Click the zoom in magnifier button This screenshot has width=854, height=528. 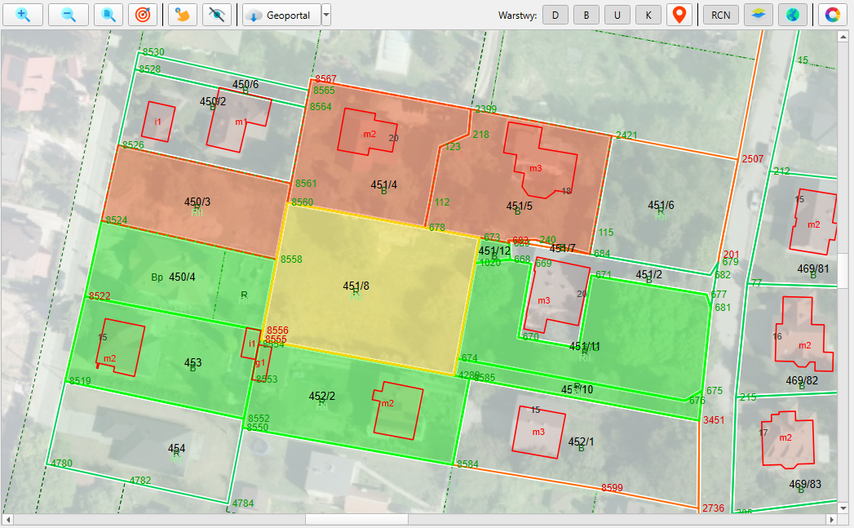(23, 15)
